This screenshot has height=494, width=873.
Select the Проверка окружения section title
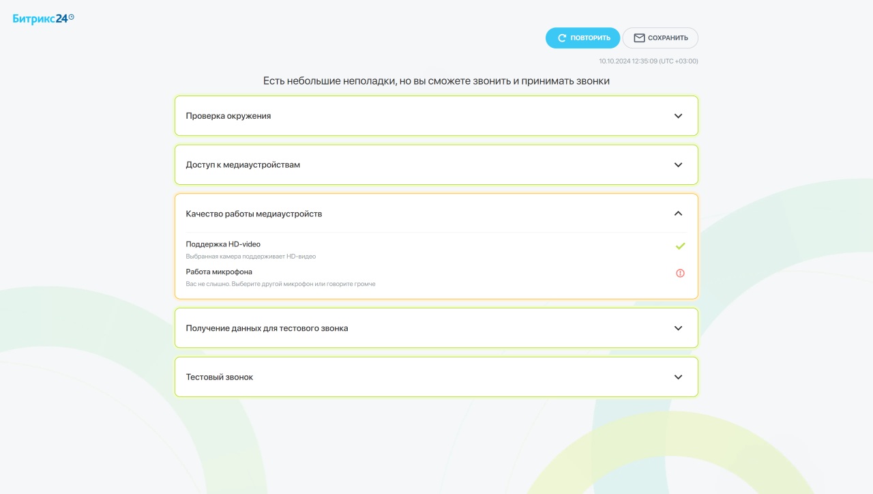tap(228, 116)
